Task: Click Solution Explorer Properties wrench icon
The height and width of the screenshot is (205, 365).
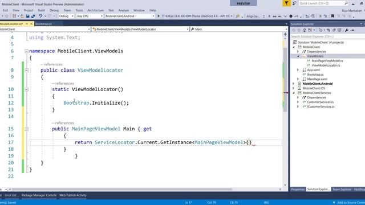Action: [347, 30]
